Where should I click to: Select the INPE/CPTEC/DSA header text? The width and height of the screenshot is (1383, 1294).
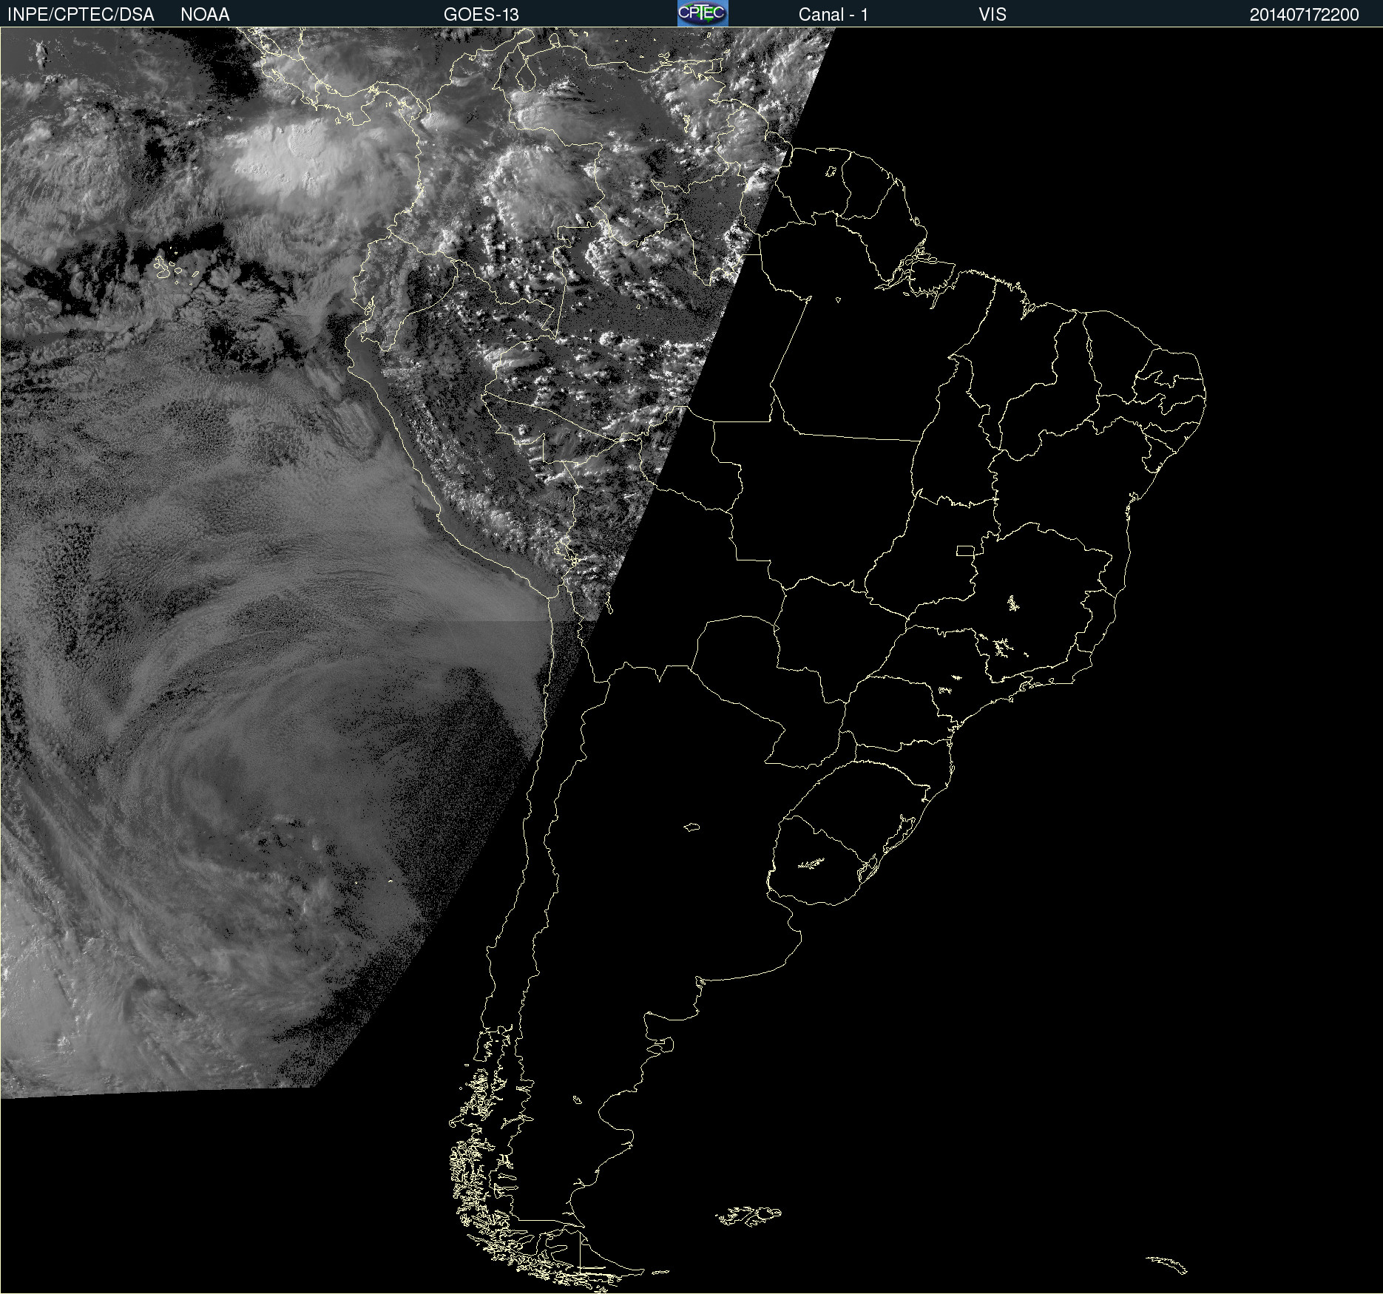[x=81, y=14]
